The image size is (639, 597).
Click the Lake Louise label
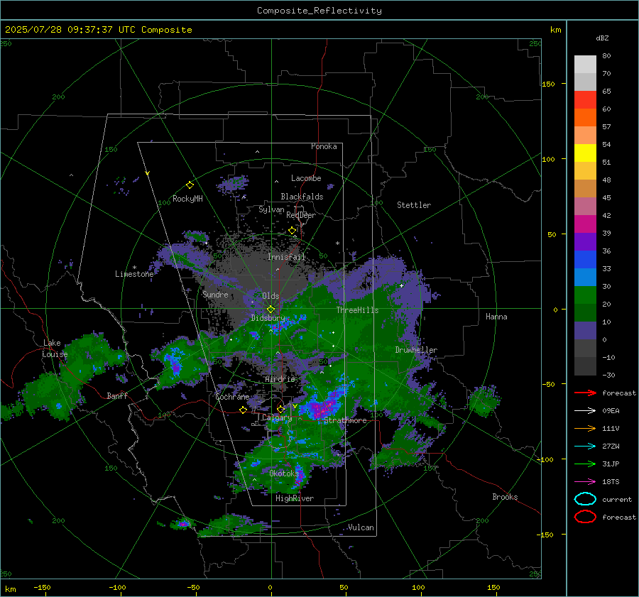click(55, 349)
